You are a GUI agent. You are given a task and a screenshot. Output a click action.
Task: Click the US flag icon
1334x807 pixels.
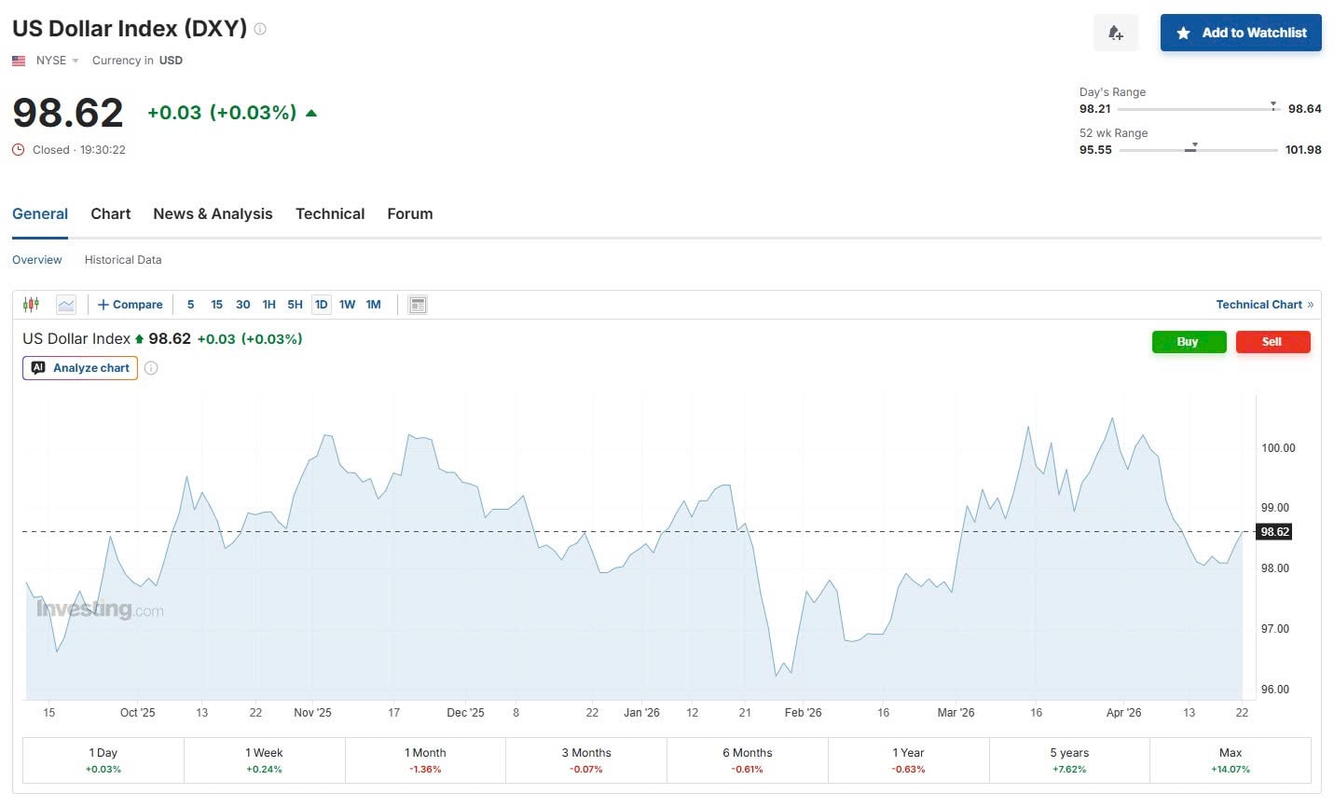19,61
